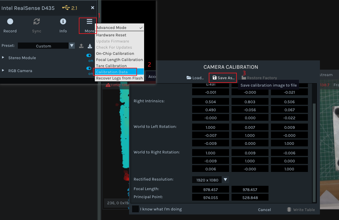Screen dimensions: 339x220
Task: Click the USB 2.1 connection icon
Action: coord(66,8)
